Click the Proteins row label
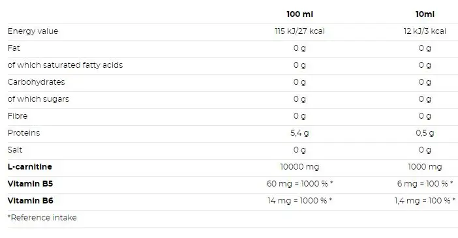Image resolution: width=458 pixels, height=238 pixels. pos(23,133)
